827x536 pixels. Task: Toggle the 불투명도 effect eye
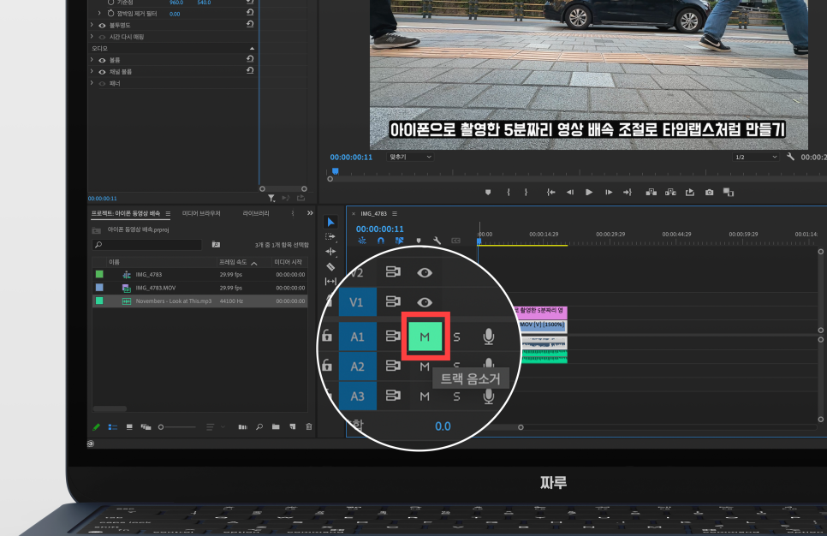coord(103,26)
